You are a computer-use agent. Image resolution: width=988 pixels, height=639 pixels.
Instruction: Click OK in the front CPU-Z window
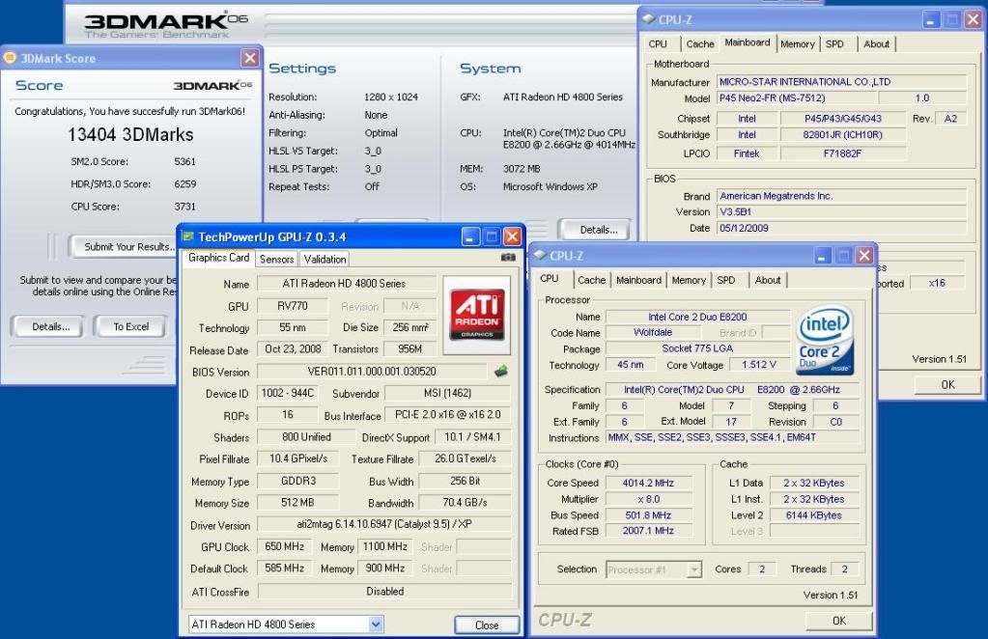pos(839,621)
